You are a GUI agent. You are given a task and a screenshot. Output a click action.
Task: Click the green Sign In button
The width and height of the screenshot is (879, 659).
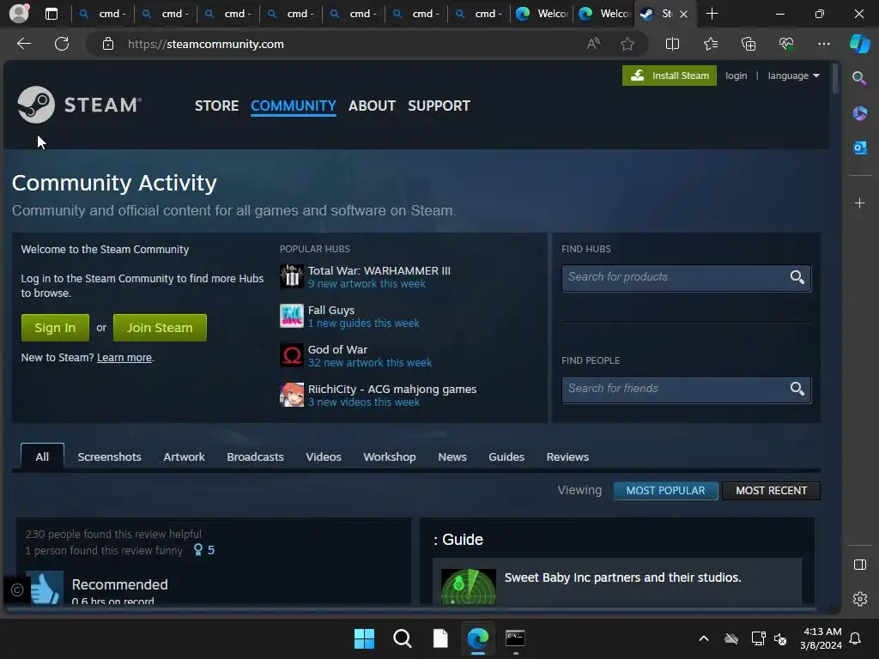point(55,328)
